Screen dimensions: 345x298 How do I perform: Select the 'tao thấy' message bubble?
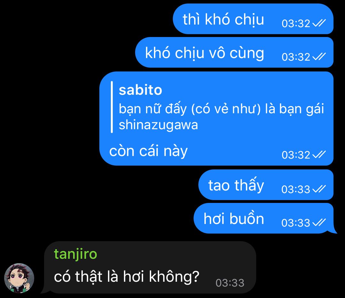(266, 185)
